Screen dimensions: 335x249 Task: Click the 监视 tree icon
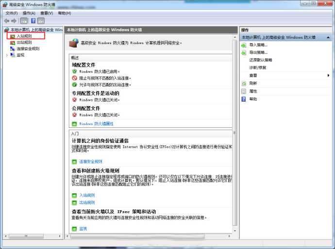pos(13,55)
